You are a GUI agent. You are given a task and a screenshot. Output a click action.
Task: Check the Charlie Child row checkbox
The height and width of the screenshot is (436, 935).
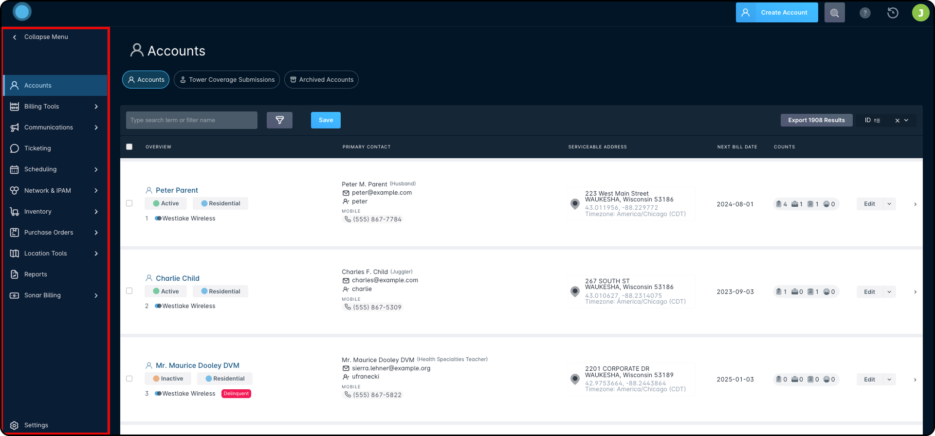click(129, 291)
